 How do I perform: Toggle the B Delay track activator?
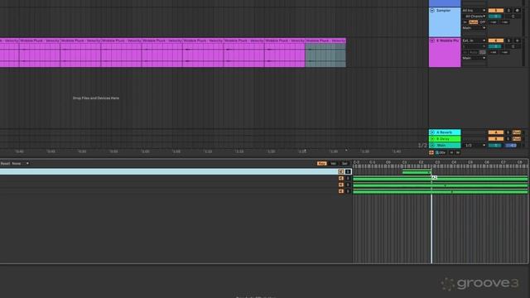[496, 139]
